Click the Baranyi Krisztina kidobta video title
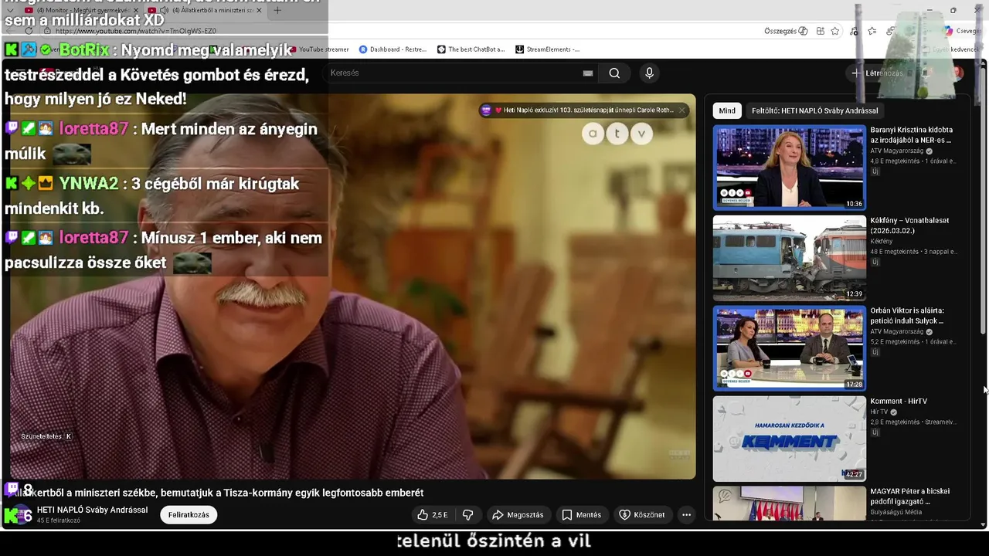This screenshot has width=989, height=556. 912,135
